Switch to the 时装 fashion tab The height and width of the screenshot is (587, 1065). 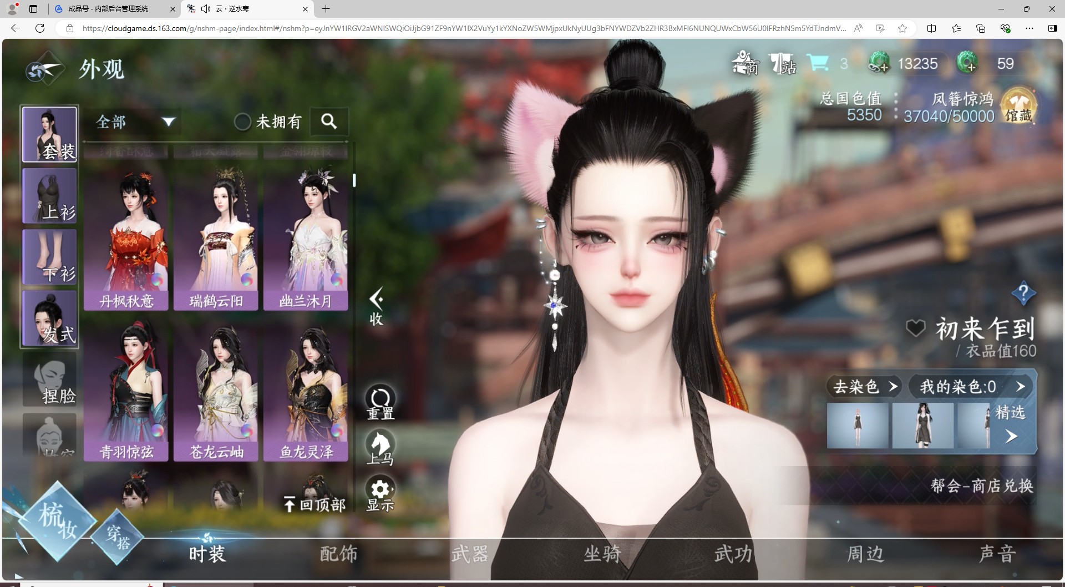click(207, 553)
